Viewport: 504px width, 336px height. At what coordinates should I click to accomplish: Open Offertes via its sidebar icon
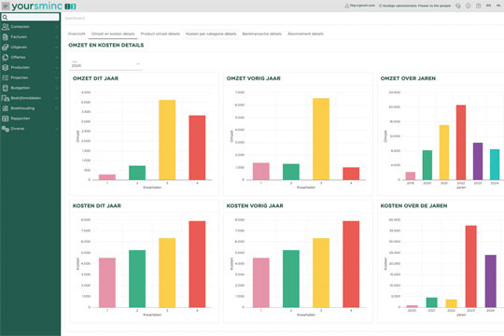click(x=6, y=57)
